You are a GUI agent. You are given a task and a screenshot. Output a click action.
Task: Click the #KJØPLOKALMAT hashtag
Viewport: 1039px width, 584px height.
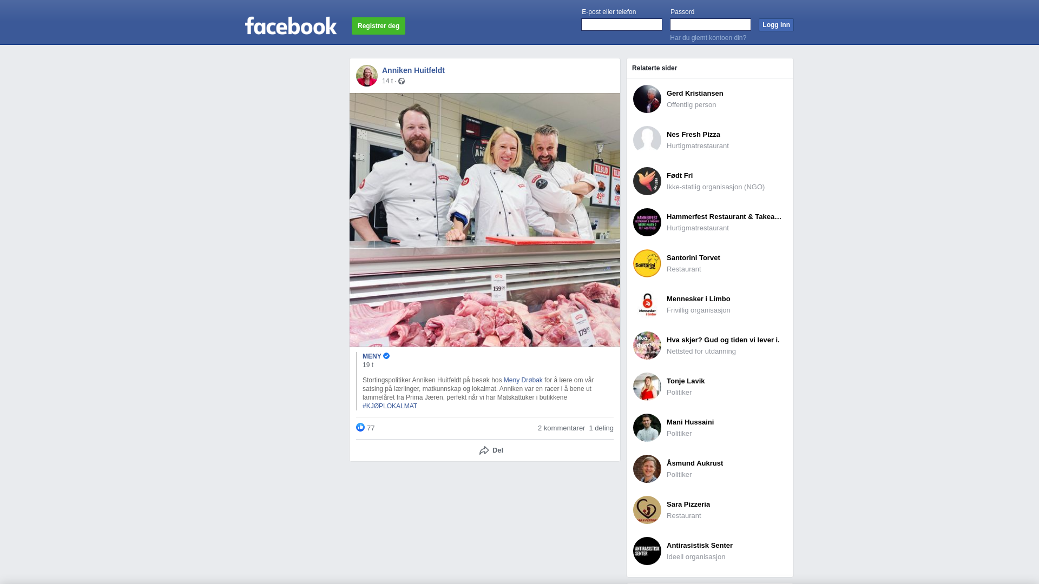coord(390,406)
